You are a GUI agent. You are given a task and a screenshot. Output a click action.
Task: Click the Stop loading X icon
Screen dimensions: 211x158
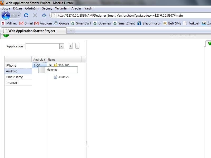(35, 15)
